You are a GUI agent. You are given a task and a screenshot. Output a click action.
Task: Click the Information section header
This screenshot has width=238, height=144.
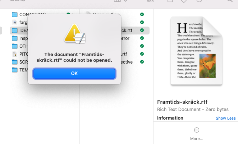170,118
